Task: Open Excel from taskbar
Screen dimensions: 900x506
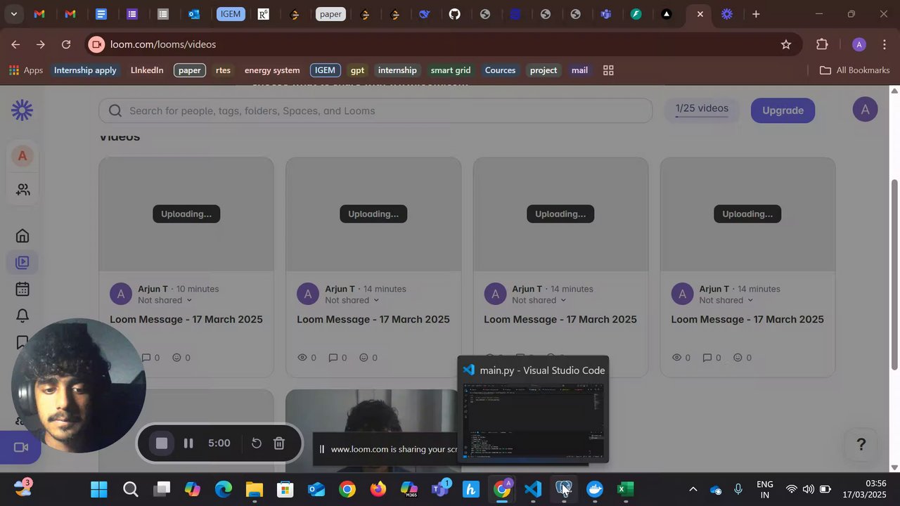Action: [x=626, y=489]
